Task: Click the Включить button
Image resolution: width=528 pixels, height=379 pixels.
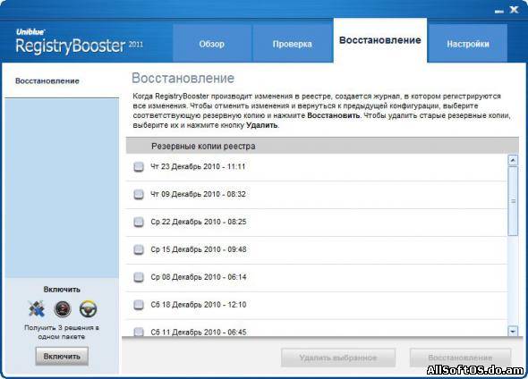Action: [62, 357]
